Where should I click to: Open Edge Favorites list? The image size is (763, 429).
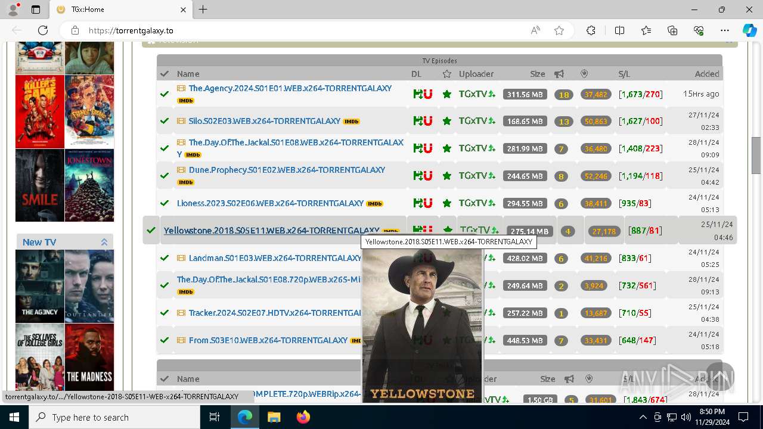tap(646, 30)
